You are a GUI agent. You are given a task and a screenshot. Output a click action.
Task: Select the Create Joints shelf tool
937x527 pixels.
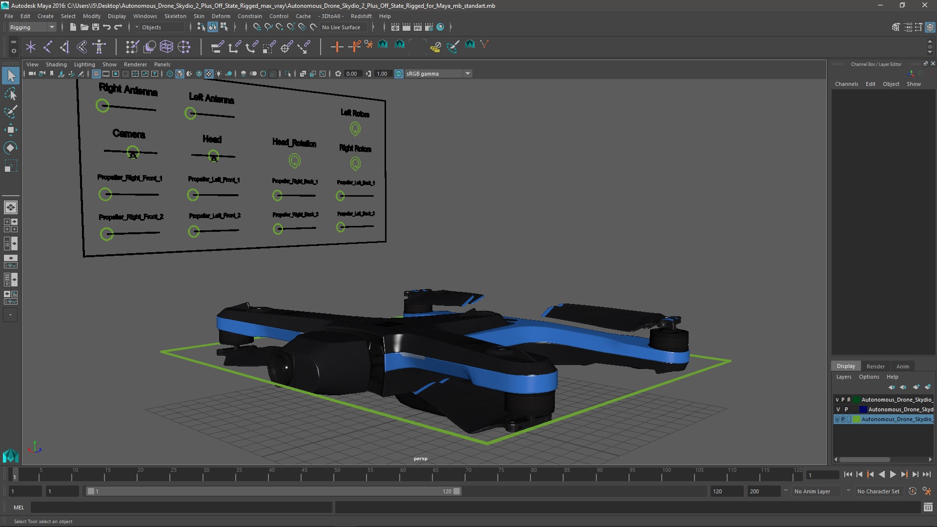(x=48, y=47)
